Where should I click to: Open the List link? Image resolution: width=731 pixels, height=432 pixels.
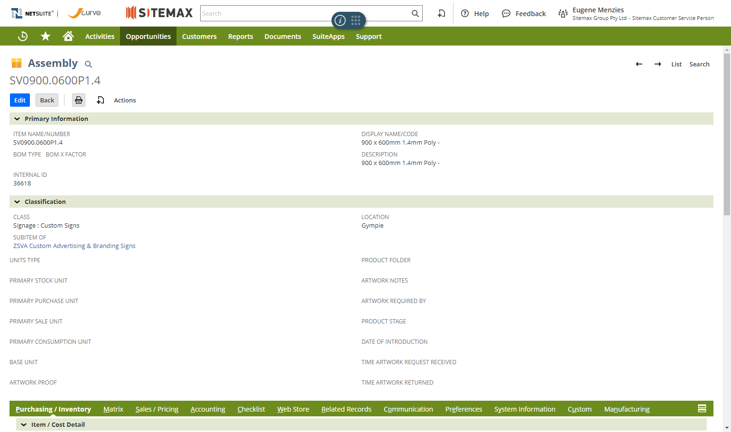[676, 64]
